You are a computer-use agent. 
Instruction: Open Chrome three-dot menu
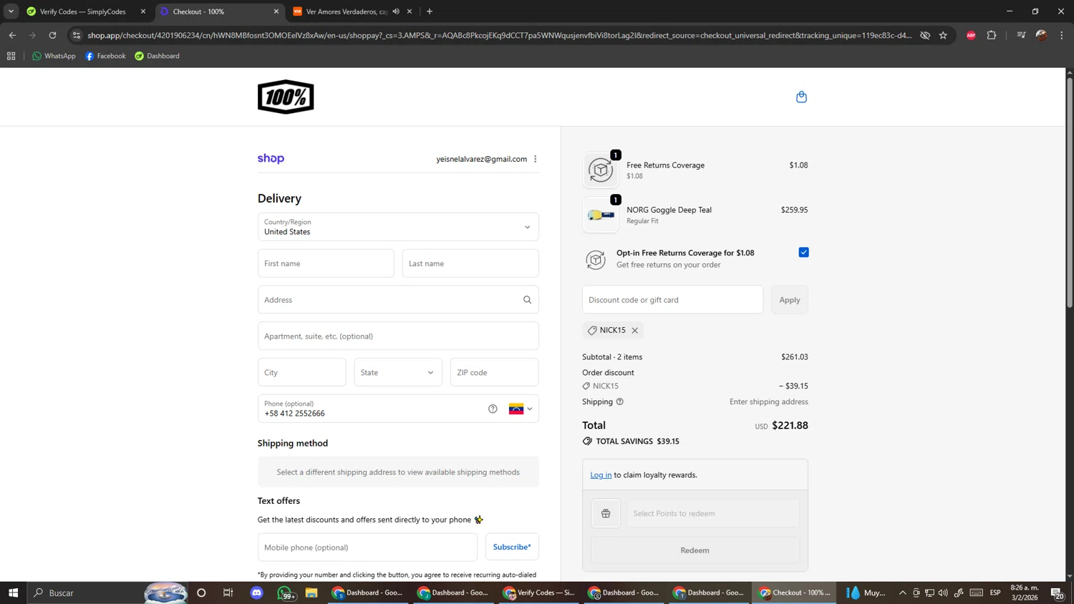point(1062,35)
